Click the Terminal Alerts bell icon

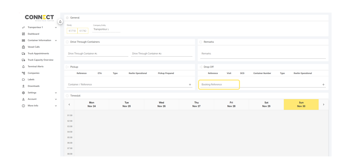[23, 66]
